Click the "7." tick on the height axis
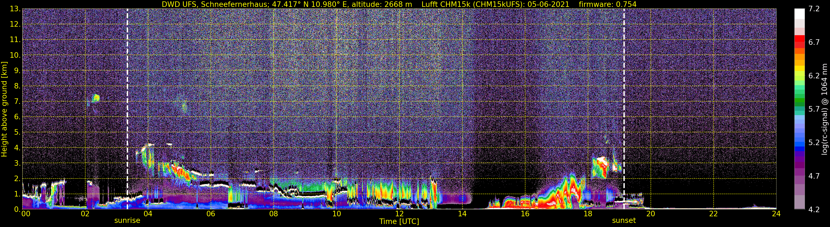 pos(17,101)
